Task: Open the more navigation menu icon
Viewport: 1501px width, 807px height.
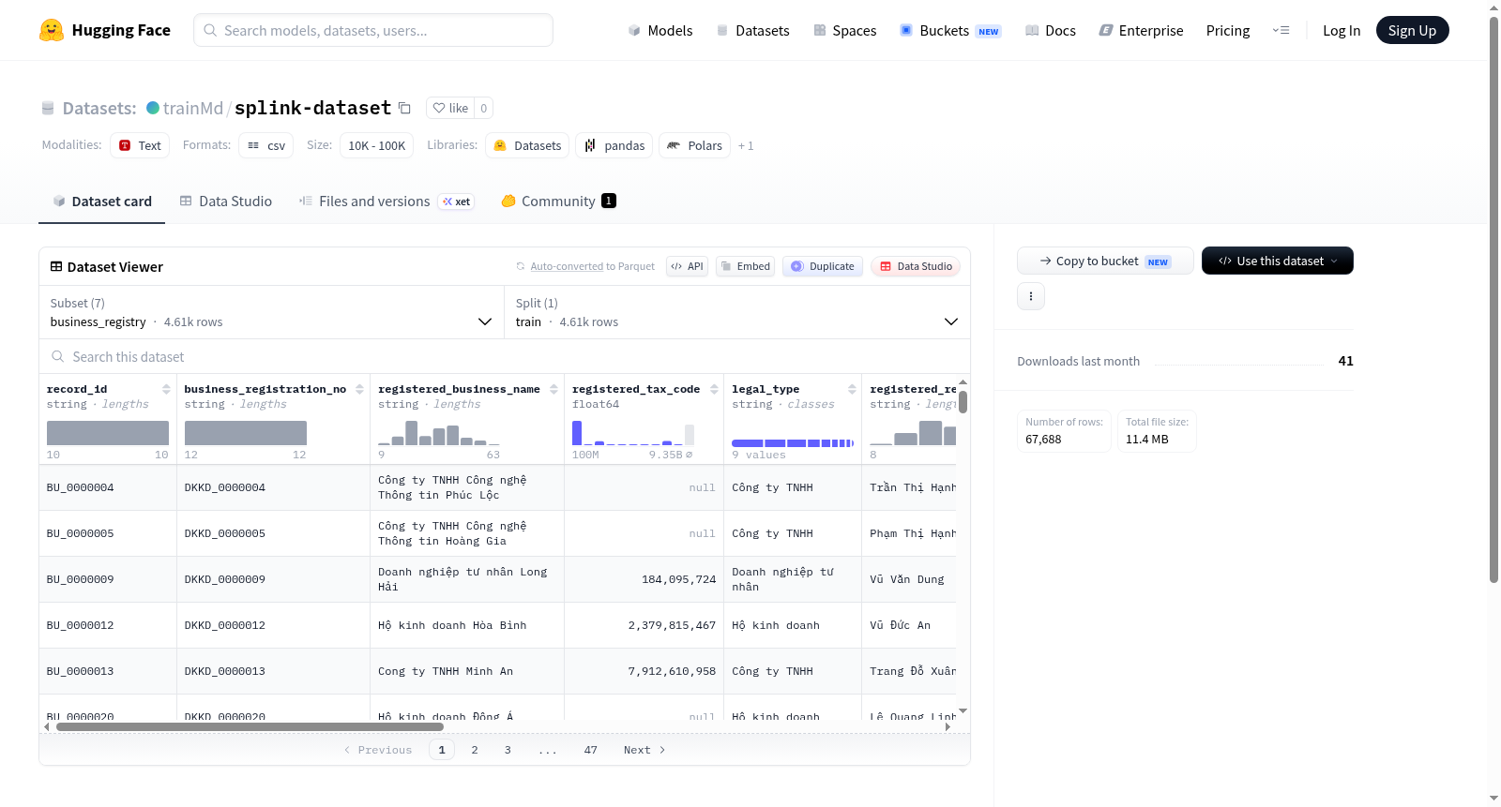Action: 1281,30
